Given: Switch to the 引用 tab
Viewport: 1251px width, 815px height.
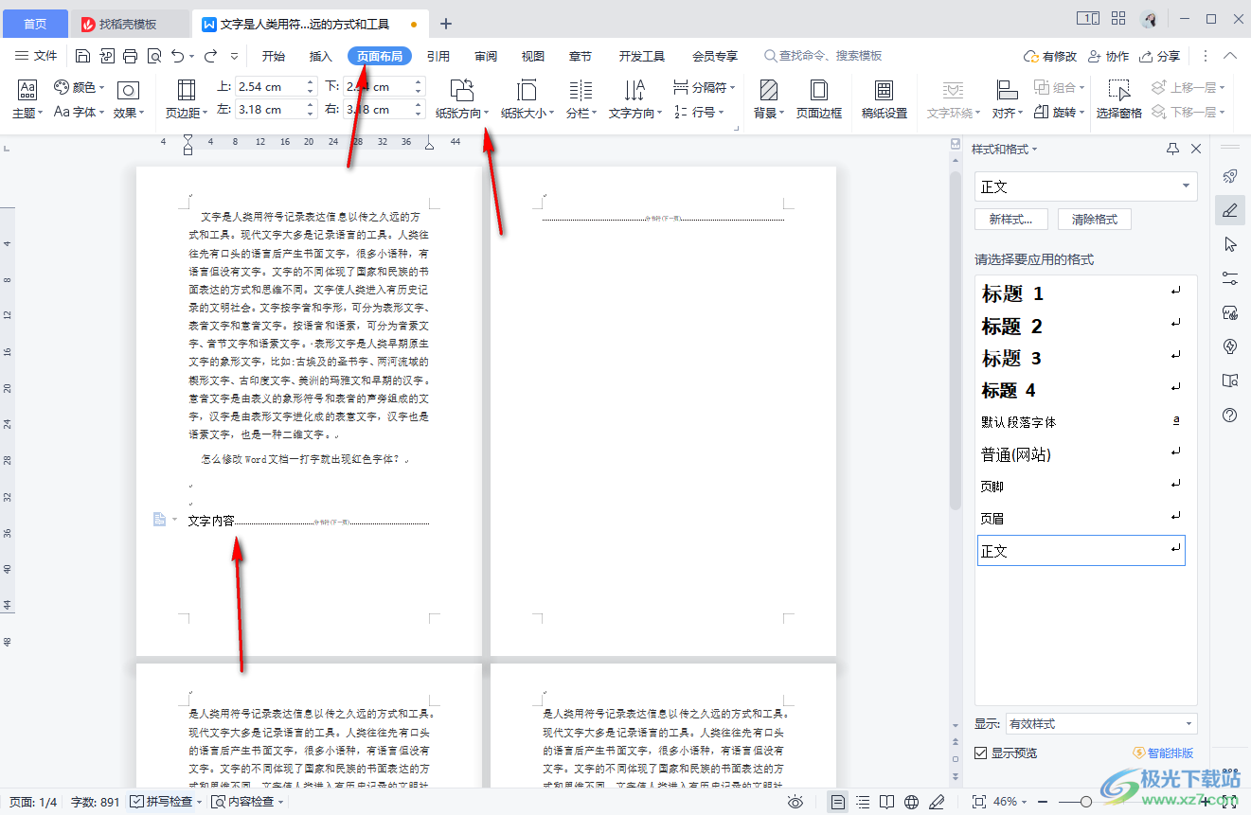Looking at the screenshot, I should 438,56.
